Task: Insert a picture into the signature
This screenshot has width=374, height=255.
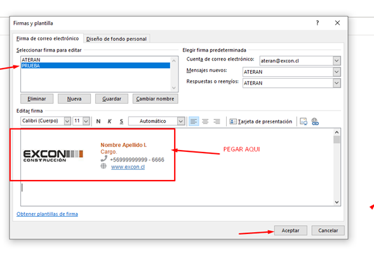Action: coord(304,121)
